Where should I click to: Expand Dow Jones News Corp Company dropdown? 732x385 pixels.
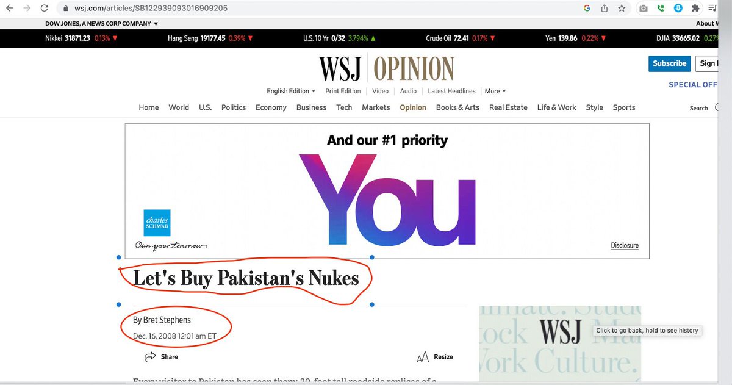pyautogui.click(x=102, y=24)
